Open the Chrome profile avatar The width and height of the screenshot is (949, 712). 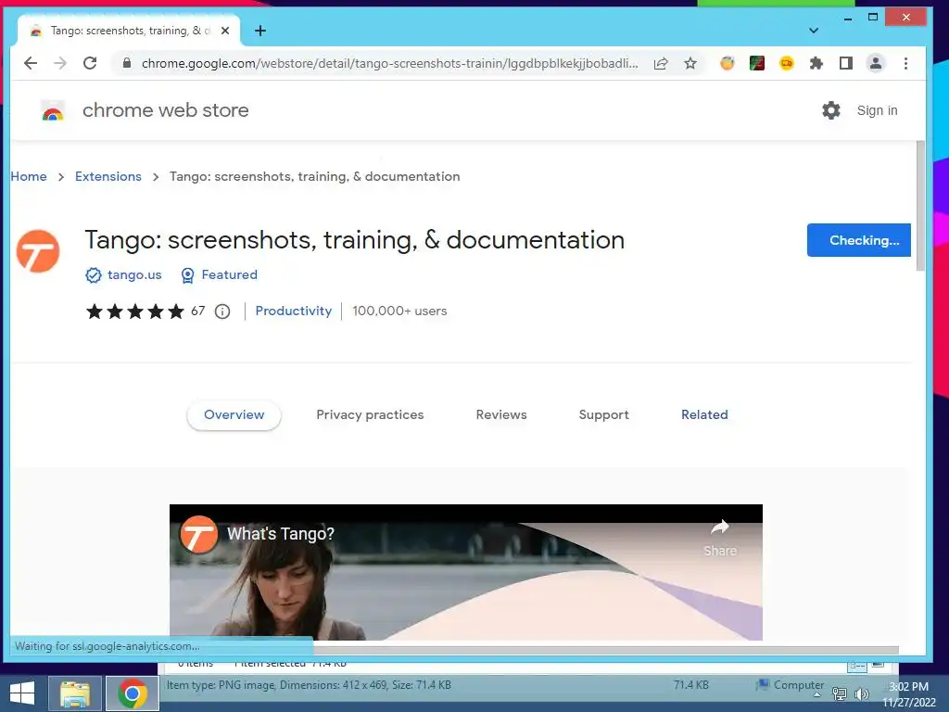click(x=875, y=63)
